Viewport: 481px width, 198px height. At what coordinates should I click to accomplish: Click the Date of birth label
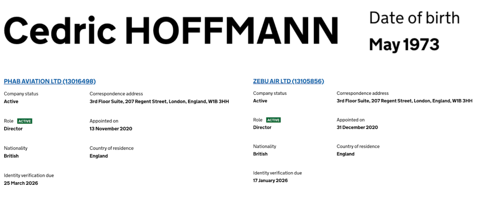414,18
